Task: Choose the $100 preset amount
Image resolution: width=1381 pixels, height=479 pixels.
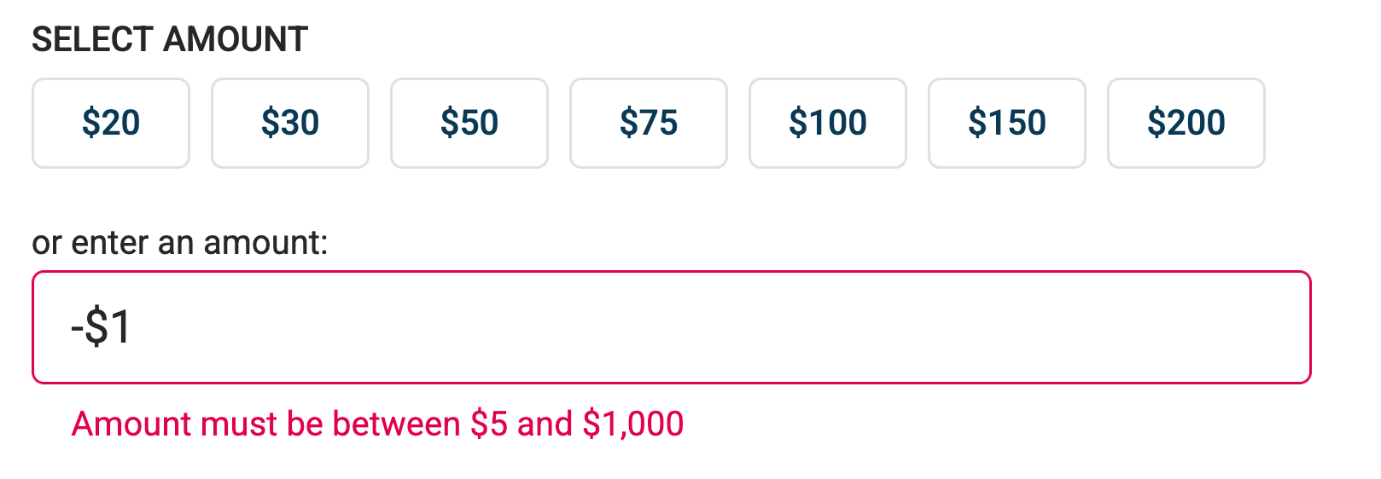Action: click(x=828, y=124)
